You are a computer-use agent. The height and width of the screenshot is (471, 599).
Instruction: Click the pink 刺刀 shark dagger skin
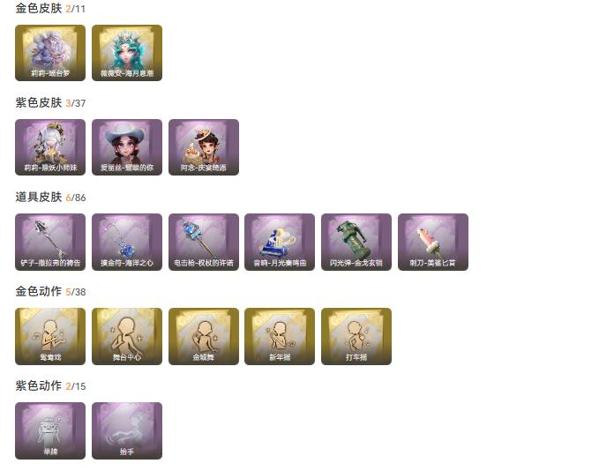pyautogui.click(x=433, y=242)
